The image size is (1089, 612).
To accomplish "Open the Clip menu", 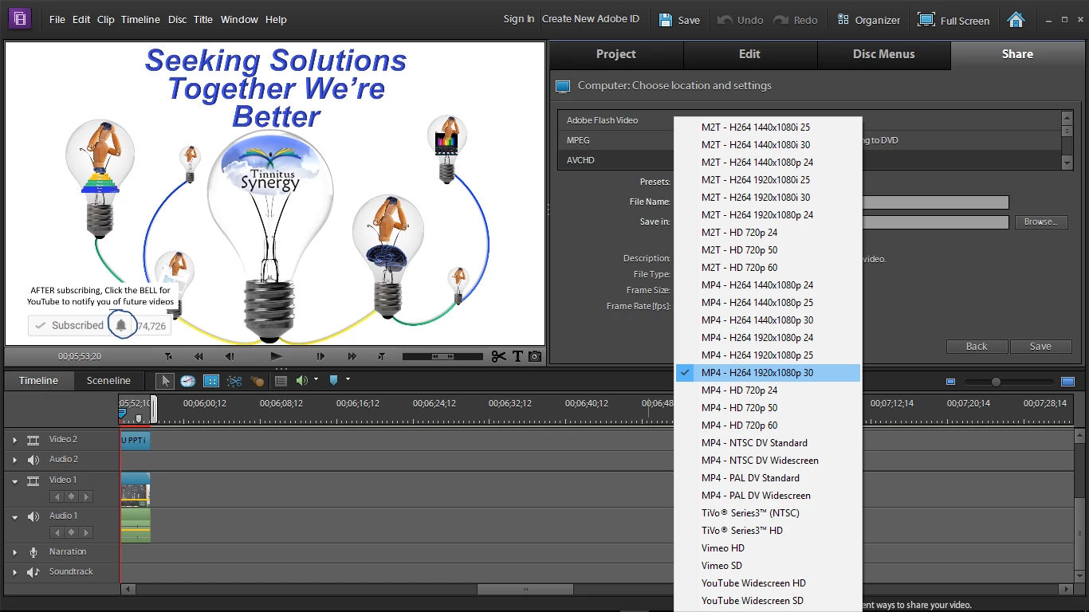I will pyautogui.click(x=106, y=20).
